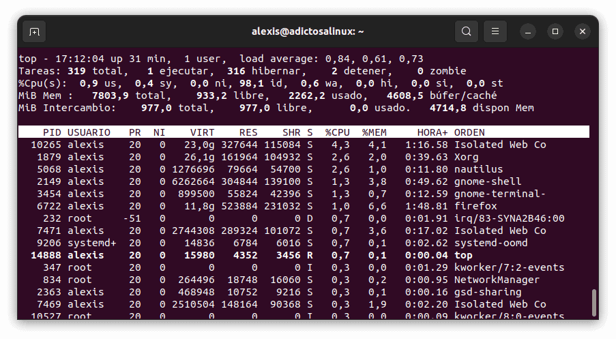616x339 pixels.
Task: Click the RES column header
Action: [248, 132]
